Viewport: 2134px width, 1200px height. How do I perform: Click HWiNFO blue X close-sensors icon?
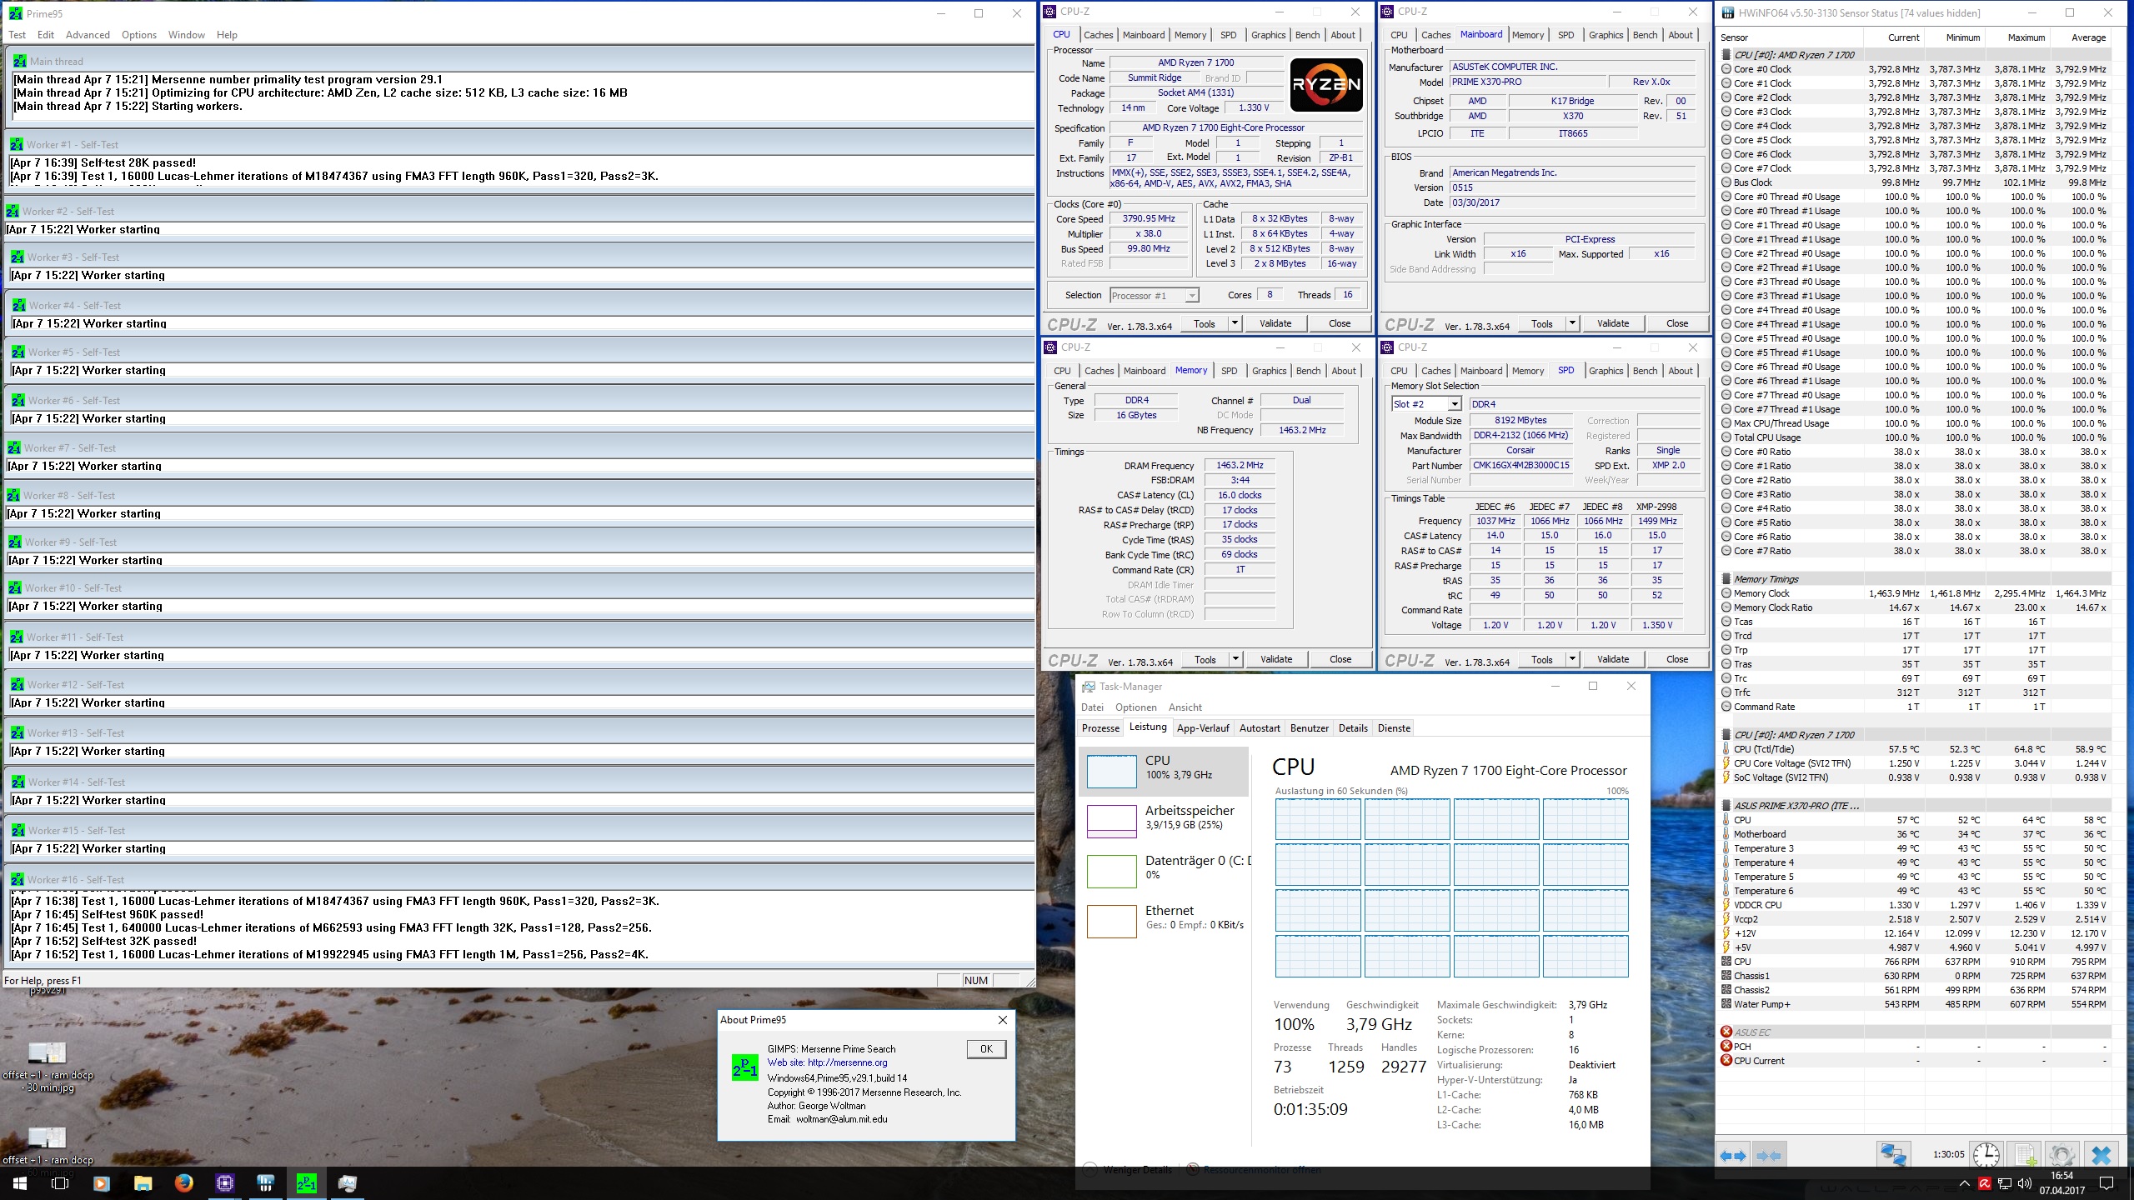point(2101,1155)
